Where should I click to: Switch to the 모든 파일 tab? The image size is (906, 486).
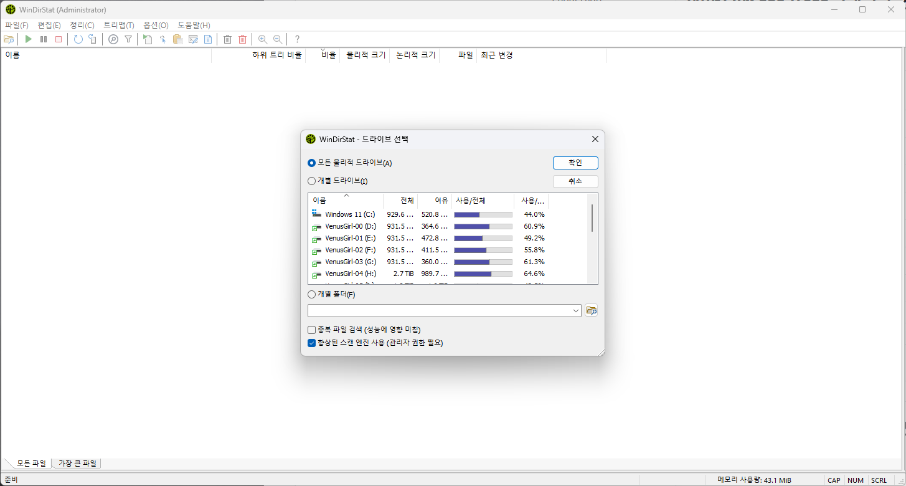(31, 464)
